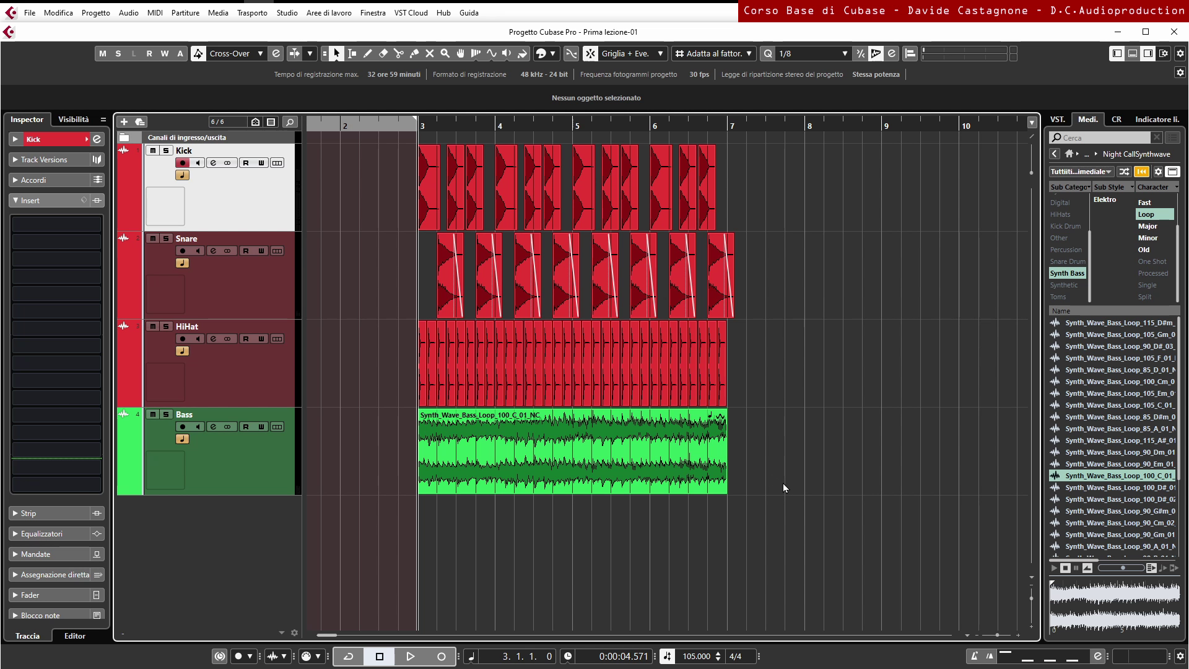Select the Comp tool
The width and height of the screenshot is (1189, 669).
coord(476,54)
